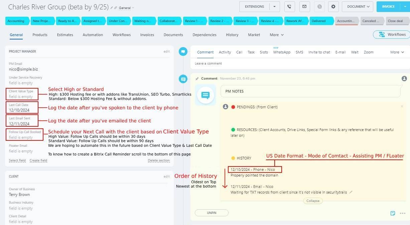Edit the CLIENT section
Screen dimensions: 410x225
pyautogui.click(x=166, y=177)
